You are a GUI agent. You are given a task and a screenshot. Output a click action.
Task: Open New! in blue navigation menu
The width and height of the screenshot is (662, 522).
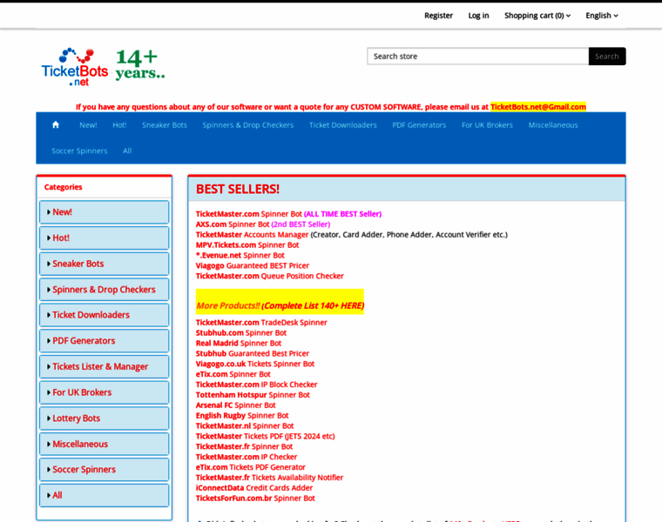click(x=88, y=124)
